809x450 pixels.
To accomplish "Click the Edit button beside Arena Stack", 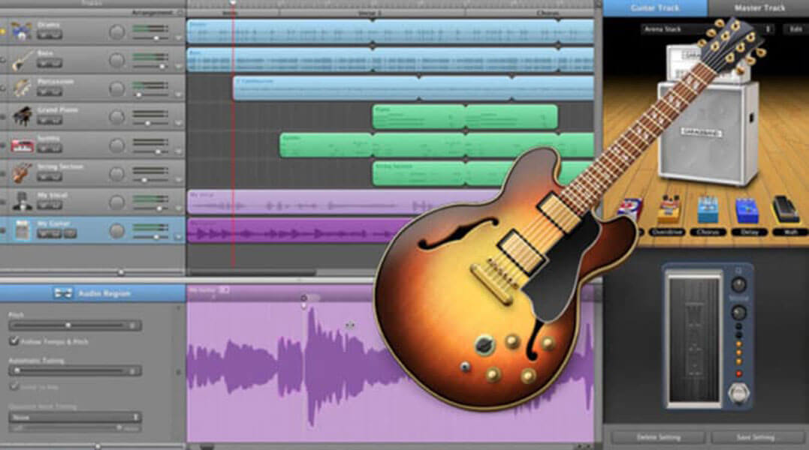I will pos(796,29).
